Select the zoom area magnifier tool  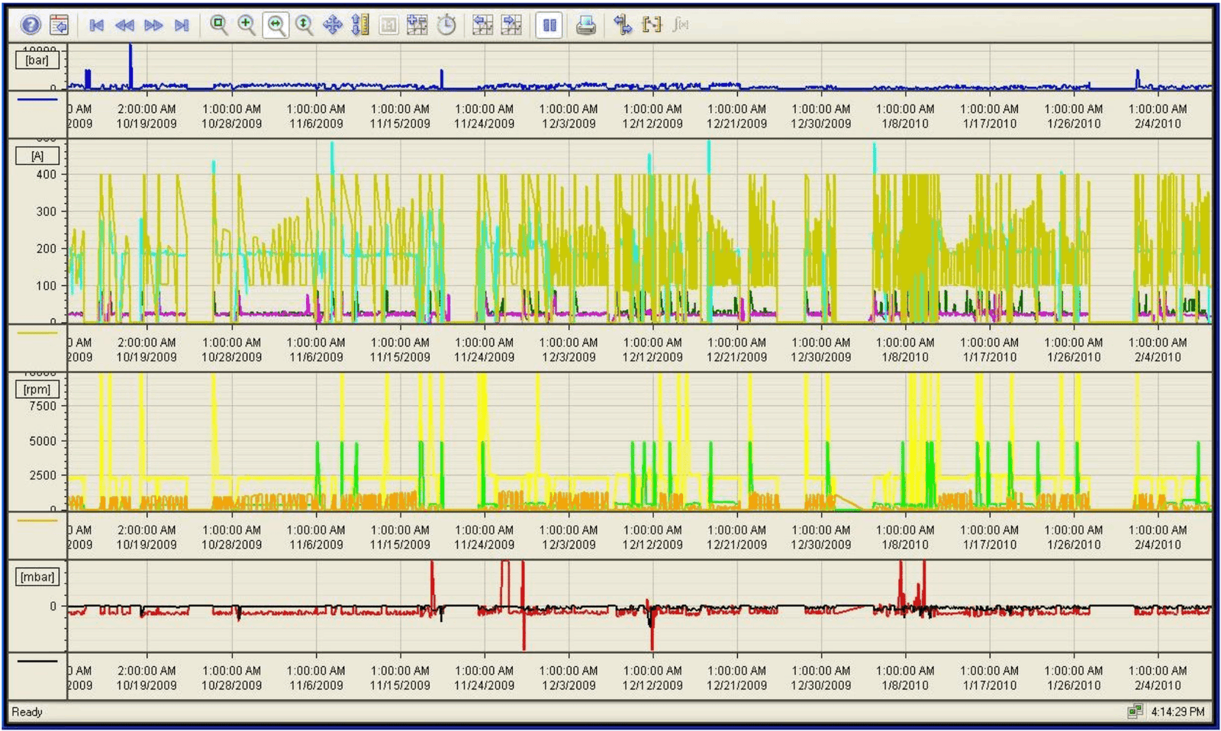click(218, 25)
